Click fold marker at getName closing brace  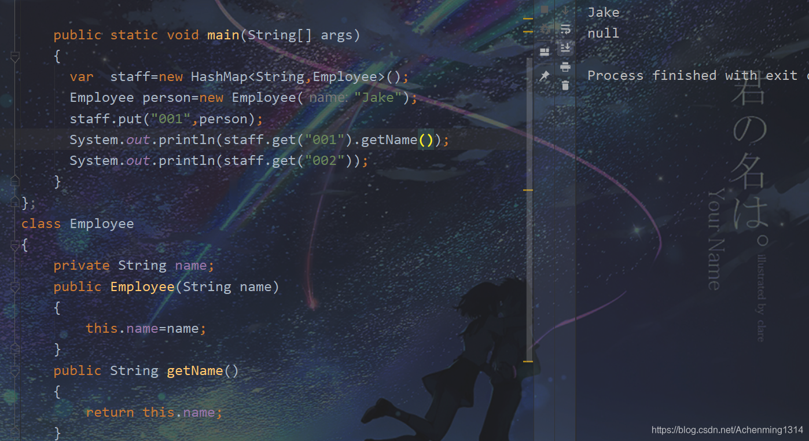(x=15, y=433)
